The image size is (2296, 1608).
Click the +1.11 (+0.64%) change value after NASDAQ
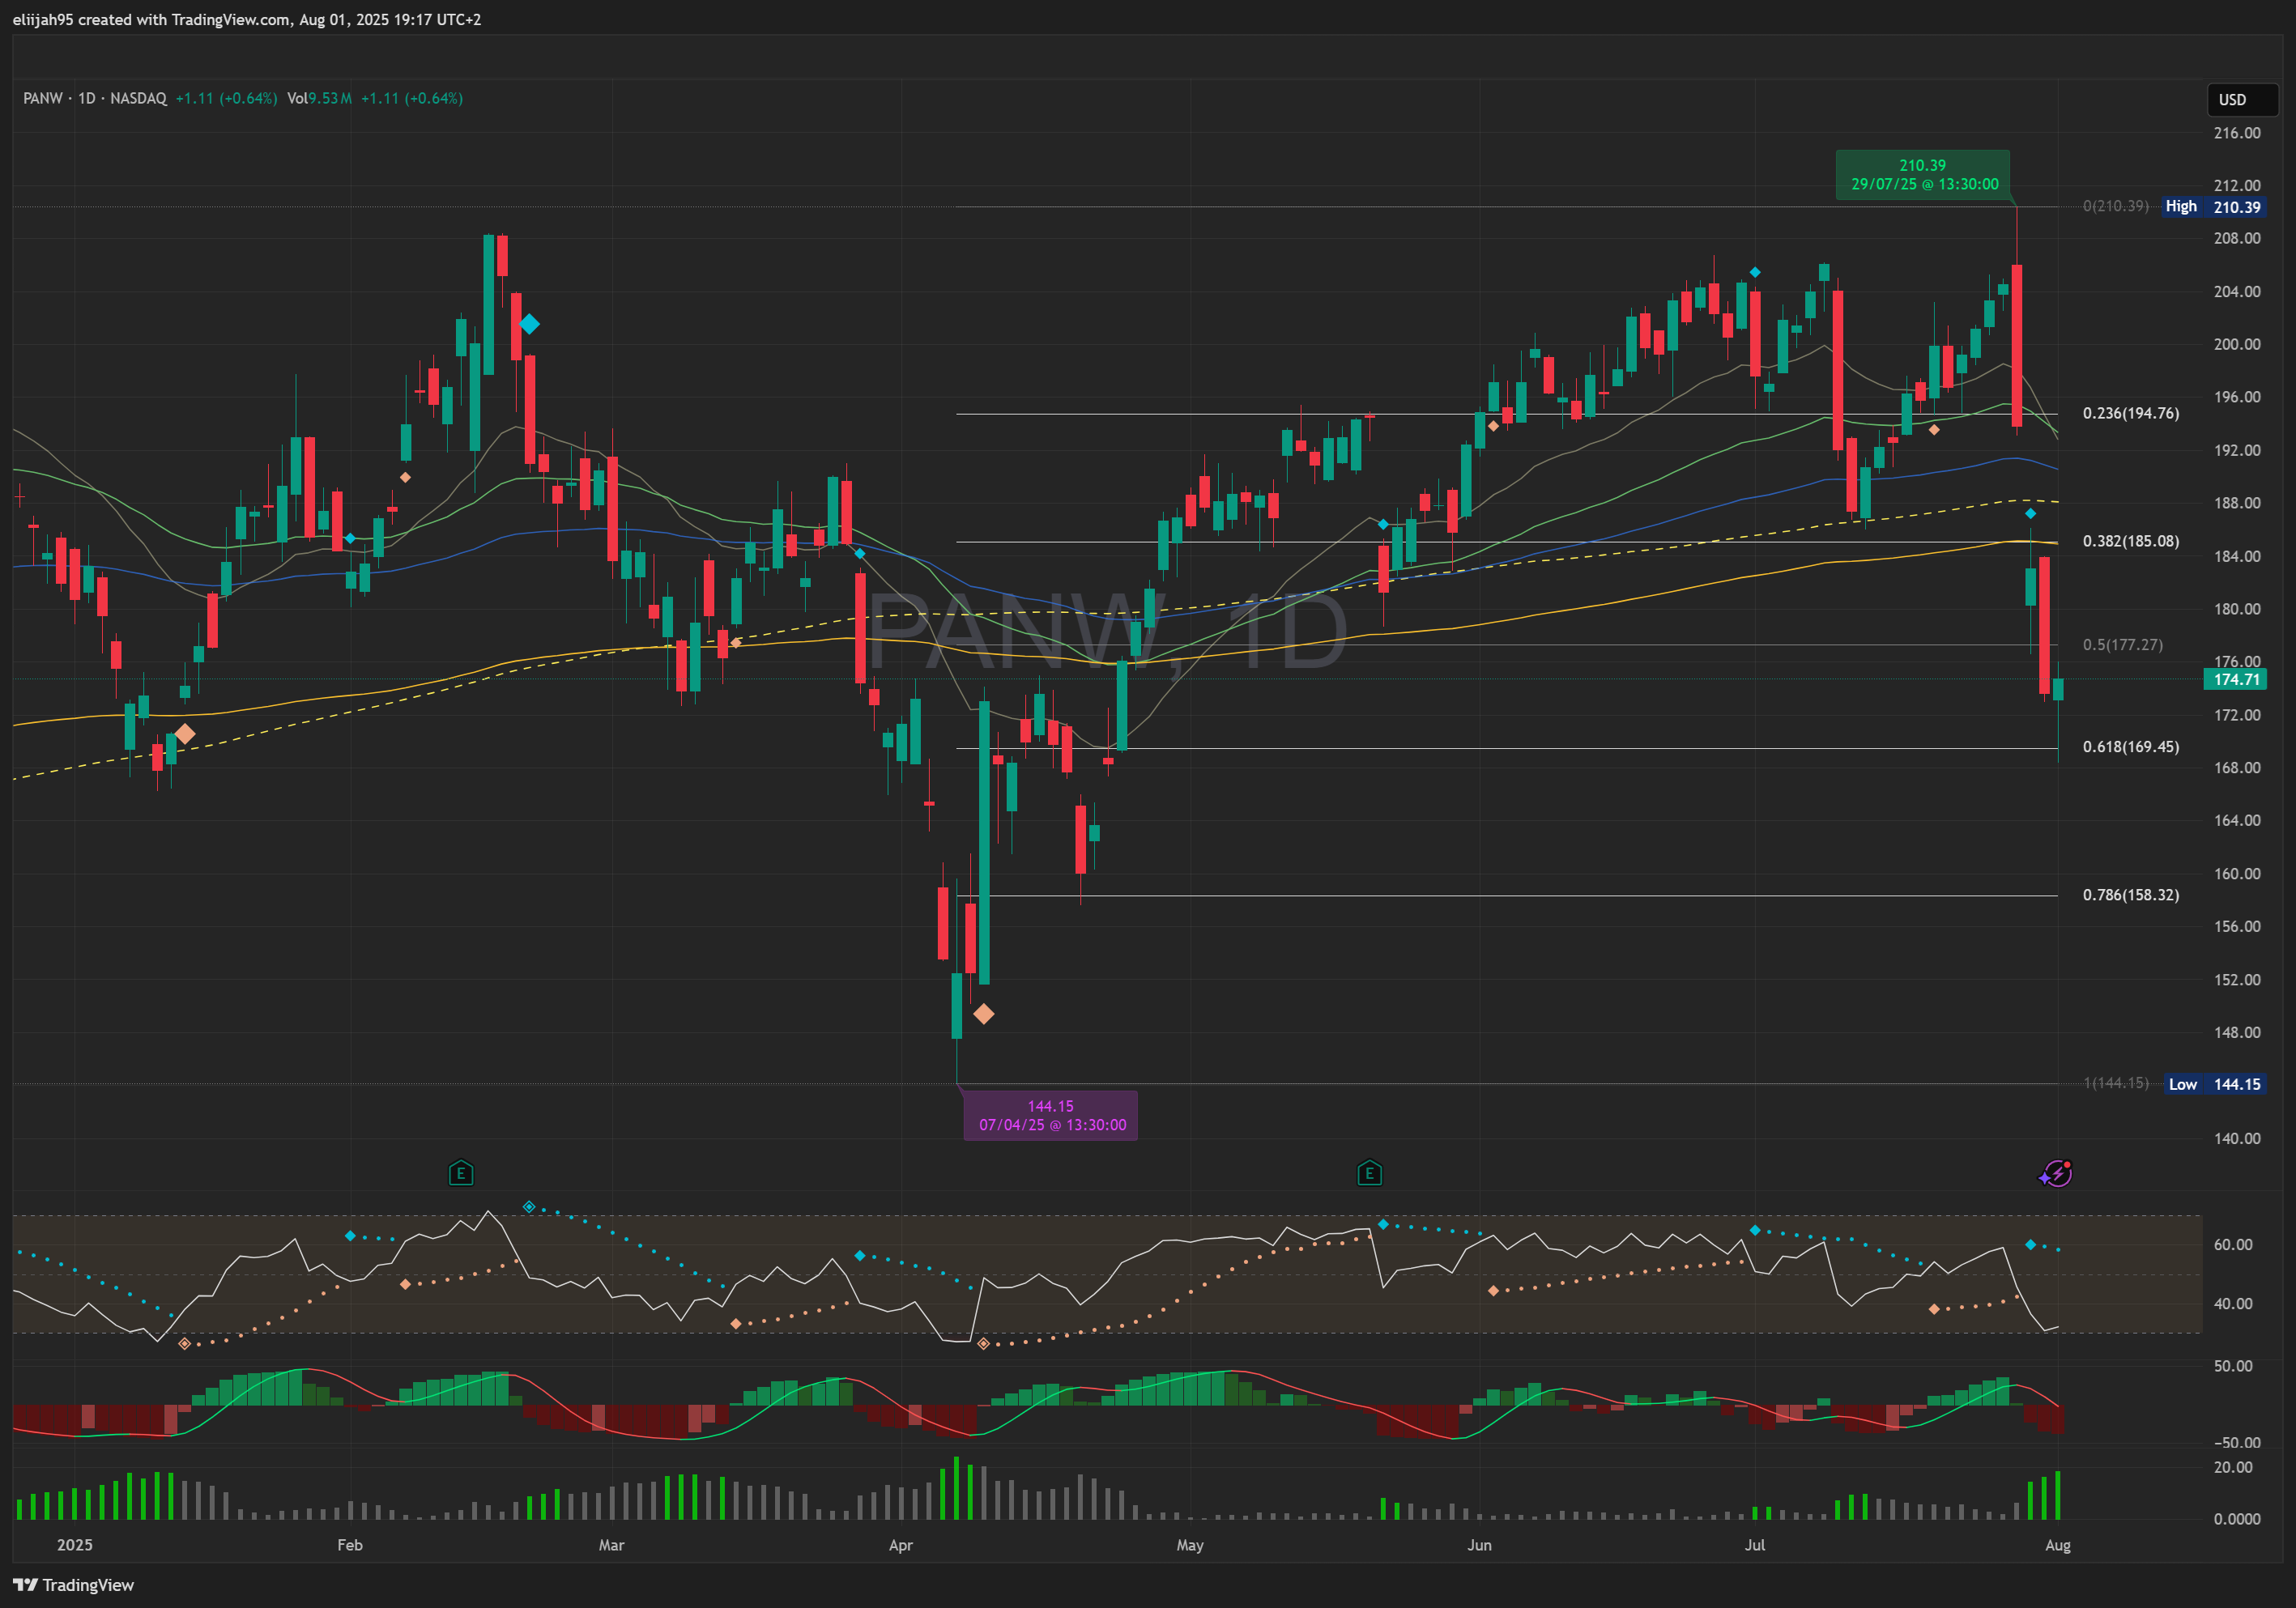[x=227, y=98]
